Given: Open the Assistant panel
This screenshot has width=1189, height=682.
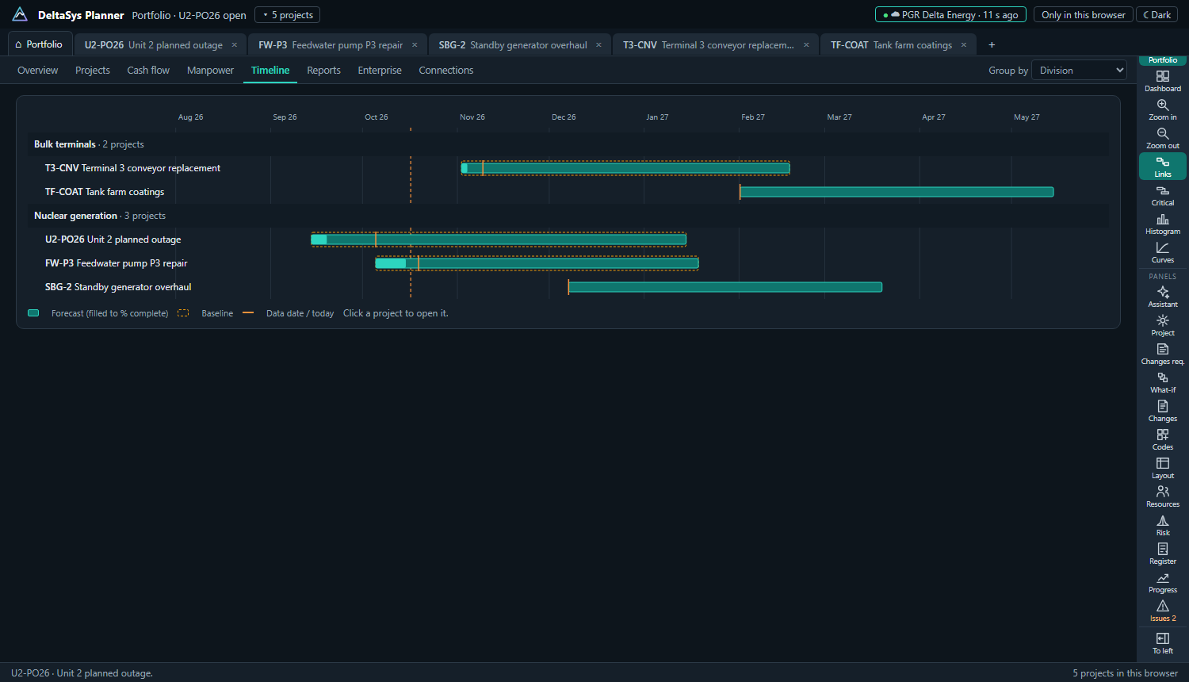Looking at the screenshot, I should tap(1163, 297).
